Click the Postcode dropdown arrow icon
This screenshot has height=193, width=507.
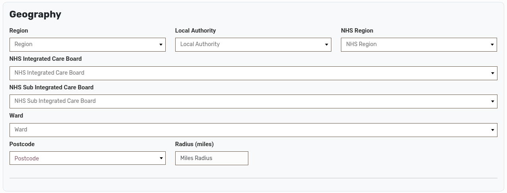pyautogui.click(x=161, y=158)
